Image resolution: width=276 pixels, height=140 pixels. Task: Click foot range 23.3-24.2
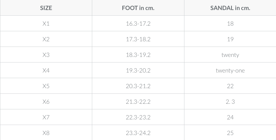pyautogui.click(x=138, y=133)
